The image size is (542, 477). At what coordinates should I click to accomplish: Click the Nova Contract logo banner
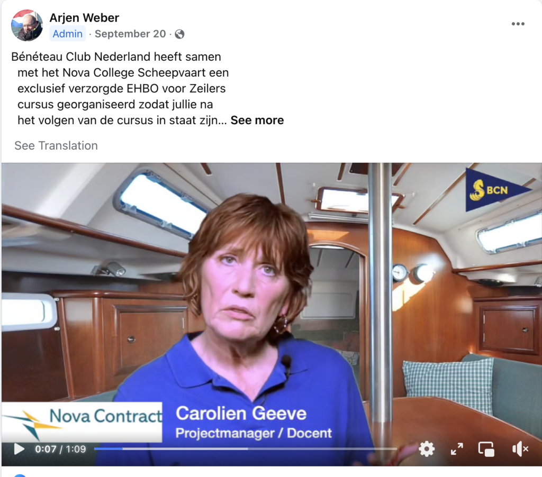click(82, 422)
